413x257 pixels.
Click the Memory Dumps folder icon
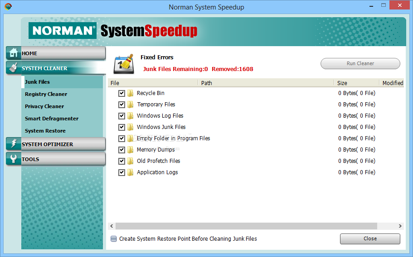(x=131, y=149)
